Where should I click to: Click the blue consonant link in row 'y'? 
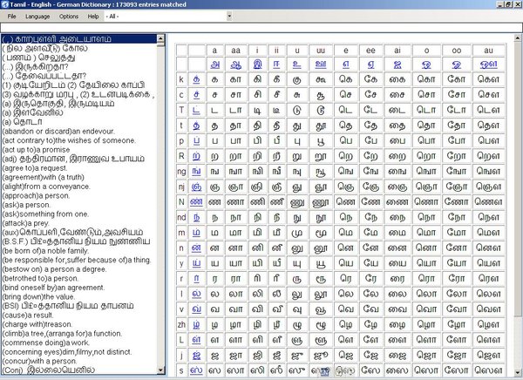coord(195,262)
